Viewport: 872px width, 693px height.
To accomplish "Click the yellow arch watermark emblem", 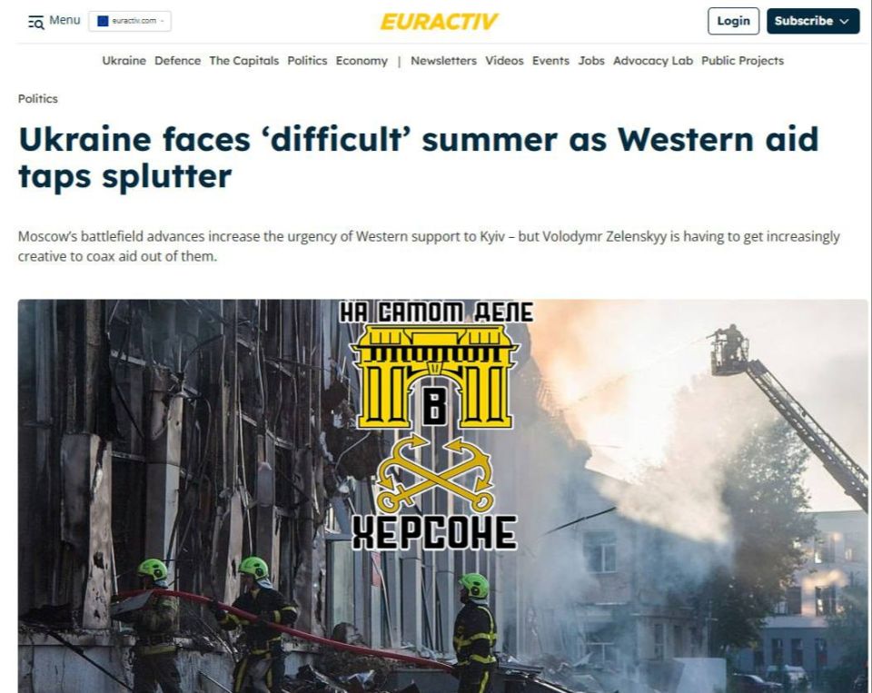I will (x=435, y=377).
